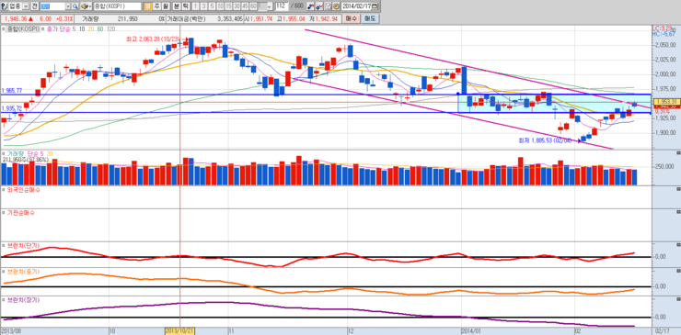Click the small square at 단기 indicator panel right
This screenshot has width=681, height=335.
click(679, 245)
